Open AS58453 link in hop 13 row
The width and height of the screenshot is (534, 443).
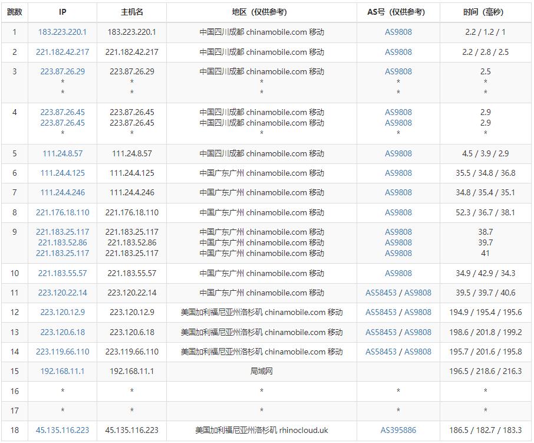(381, 332)
